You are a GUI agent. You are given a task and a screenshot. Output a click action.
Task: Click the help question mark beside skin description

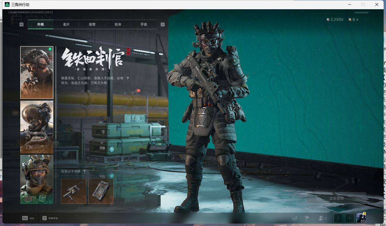tap(128, 79)
